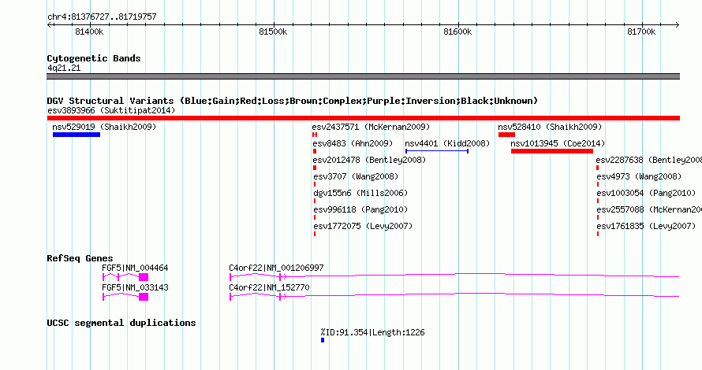Click the Cytogenetic Bands track title
The height and width of the screenshot is (370, 702).
(x=94, y=58)
